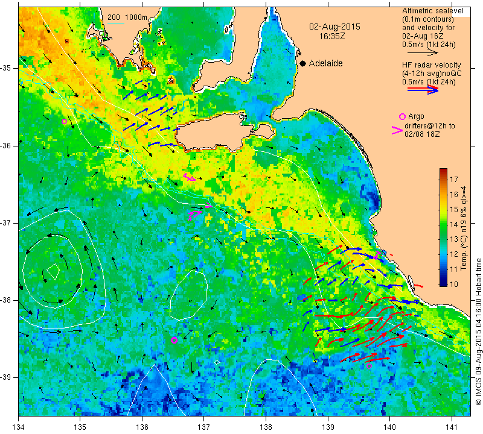The image size is (483, 434).
Task: Click the magenta drifter arrowhead in the legend
Action: (x=397, y=130)
